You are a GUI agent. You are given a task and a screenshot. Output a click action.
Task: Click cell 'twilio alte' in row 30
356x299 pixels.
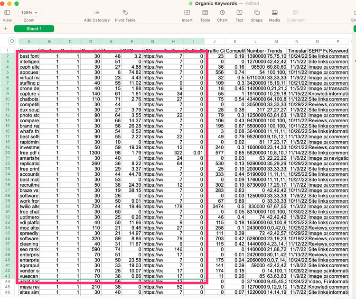tap(29, 206)
